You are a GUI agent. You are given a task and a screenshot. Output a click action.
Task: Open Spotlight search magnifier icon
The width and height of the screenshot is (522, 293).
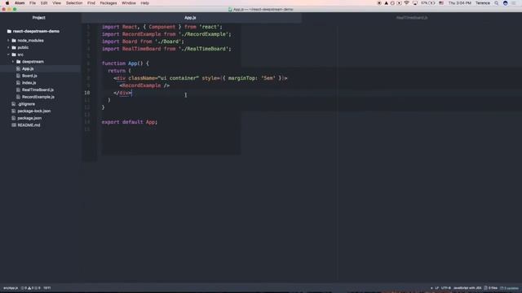497,3
